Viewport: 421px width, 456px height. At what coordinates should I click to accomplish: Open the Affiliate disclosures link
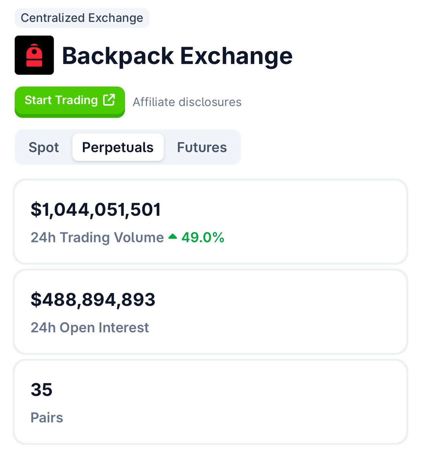pos(187,102)
